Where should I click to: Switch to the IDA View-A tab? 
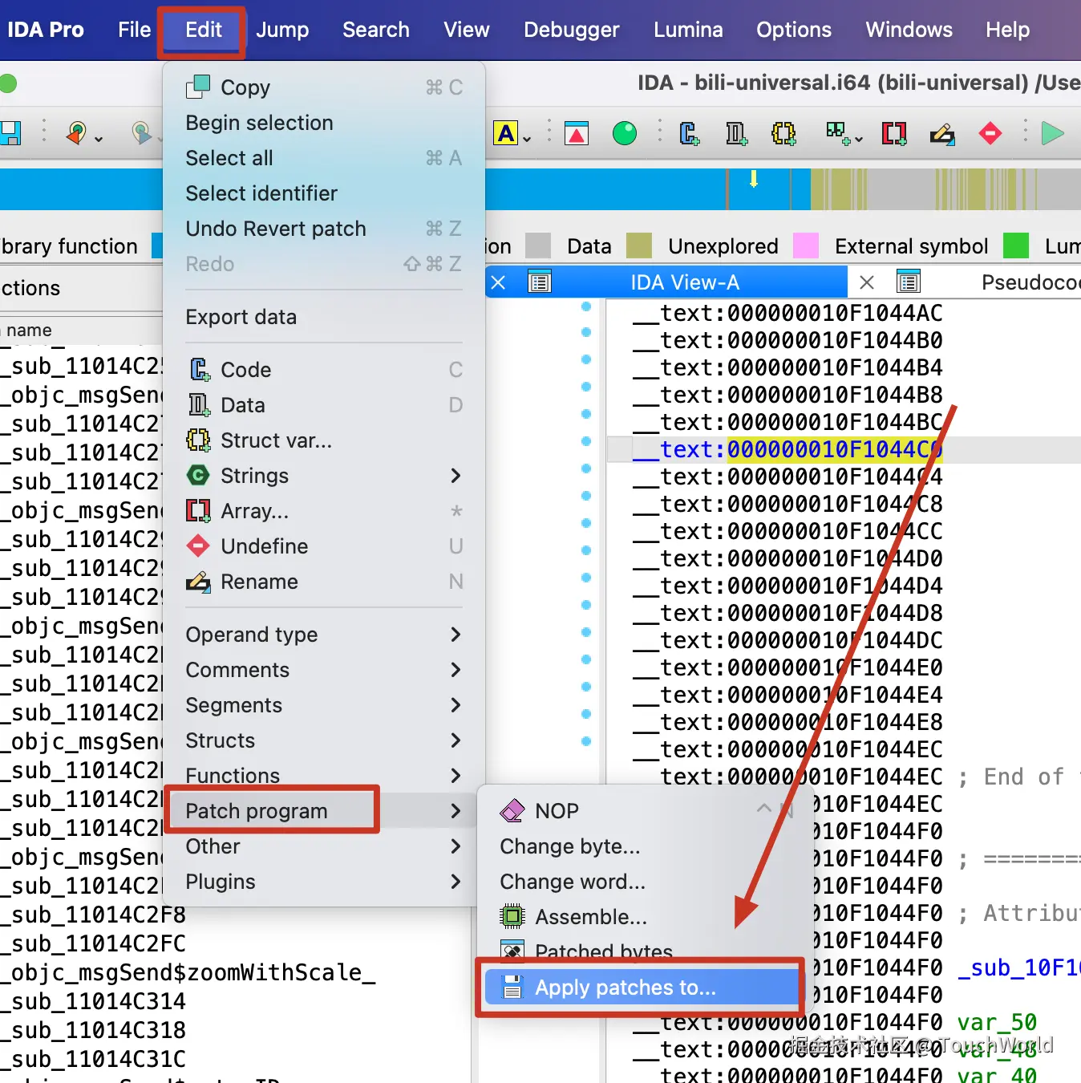point(684,282)
